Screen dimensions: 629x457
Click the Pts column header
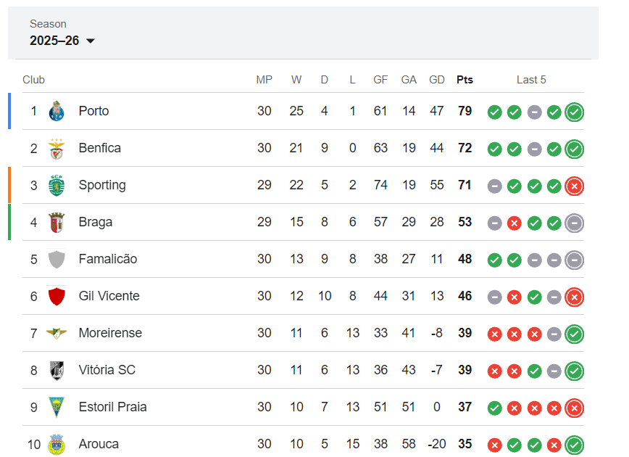(x=465, y=80)
